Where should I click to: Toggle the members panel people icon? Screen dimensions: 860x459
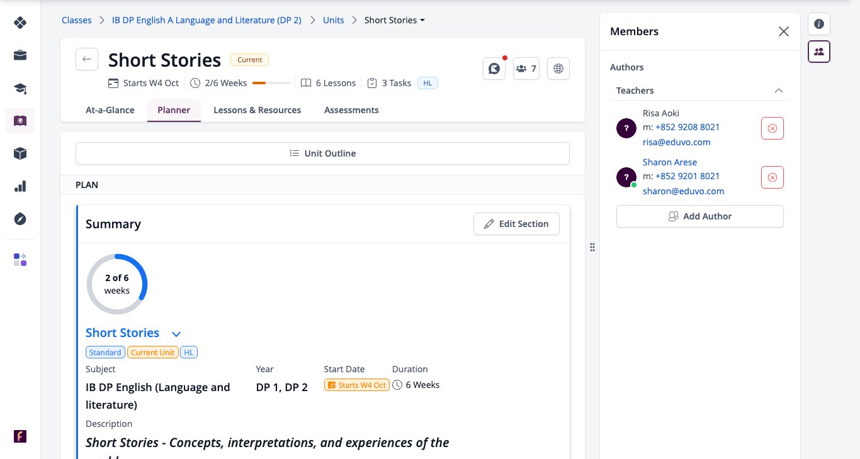819,52
